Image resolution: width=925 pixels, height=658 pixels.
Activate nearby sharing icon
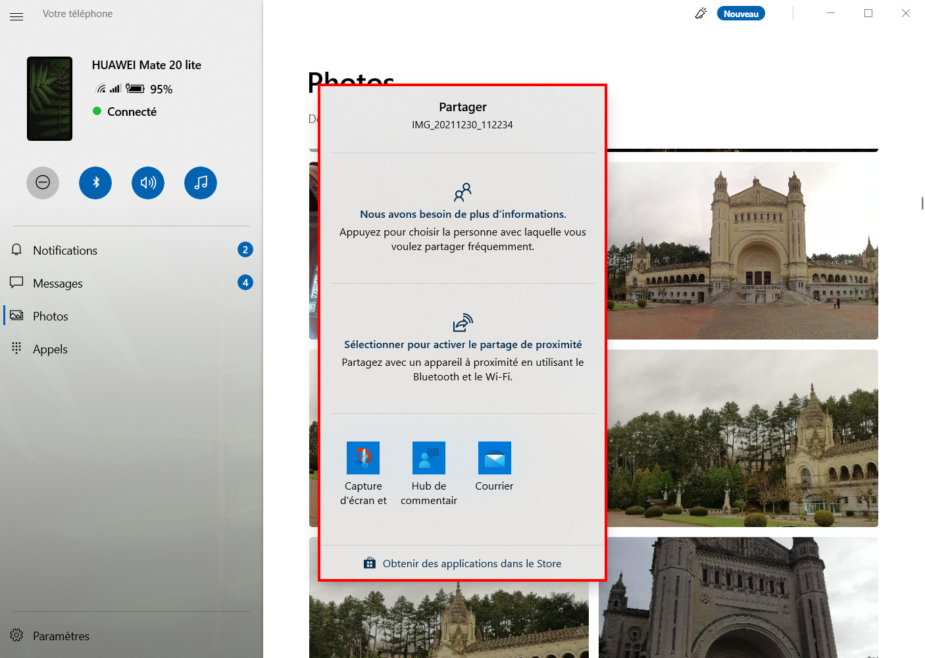tap(463, 322)
